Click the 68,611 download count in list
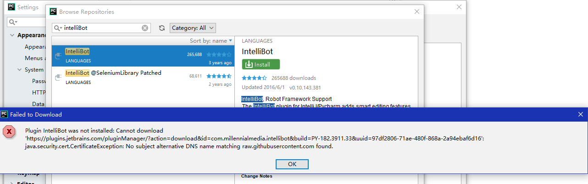Viewport: 588px width, 184px height. [196, 76]
